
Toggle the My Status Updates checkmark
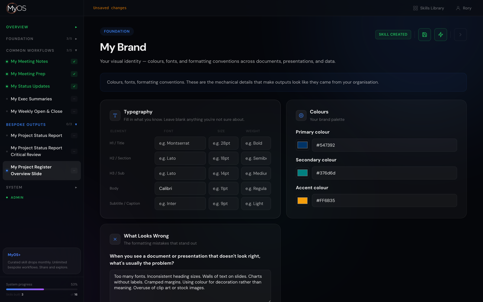[74, 86]
